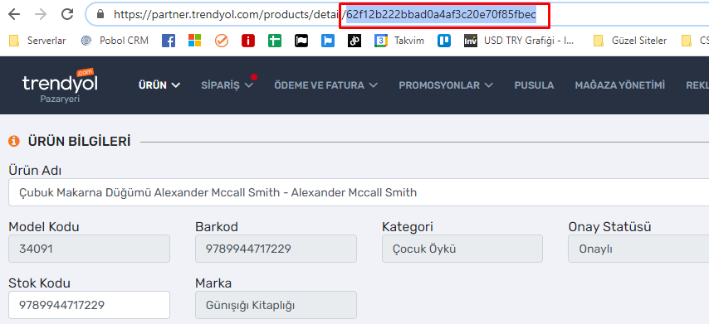Click the Stok Kodu input field
The image size is (709, 324).
(x=89, y=305)
